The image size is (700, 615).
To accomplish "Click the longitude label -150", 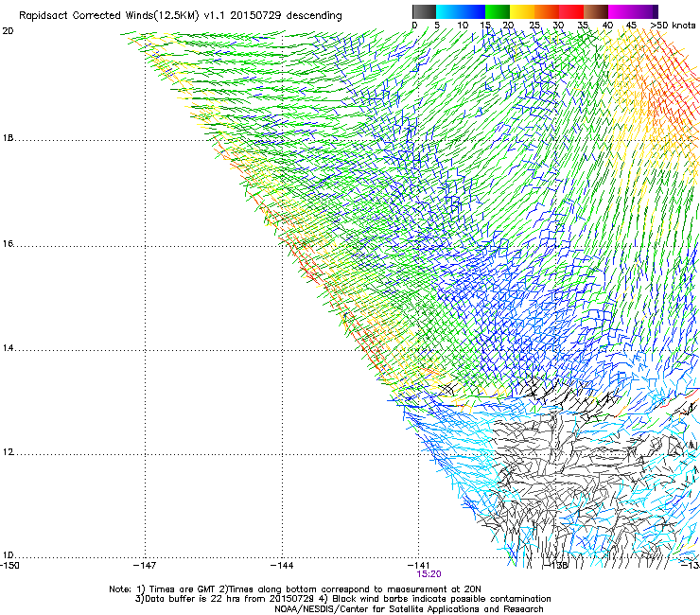I will (9, 566).
